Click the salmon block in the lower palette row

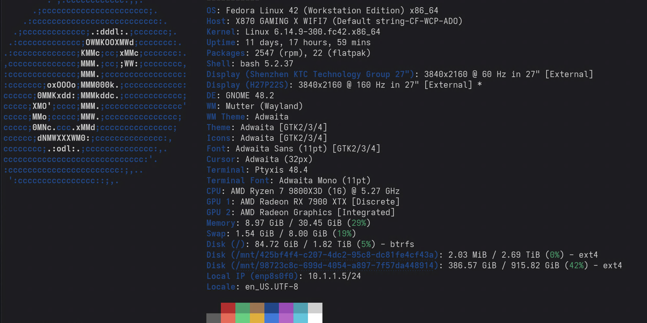coord(228,318)
